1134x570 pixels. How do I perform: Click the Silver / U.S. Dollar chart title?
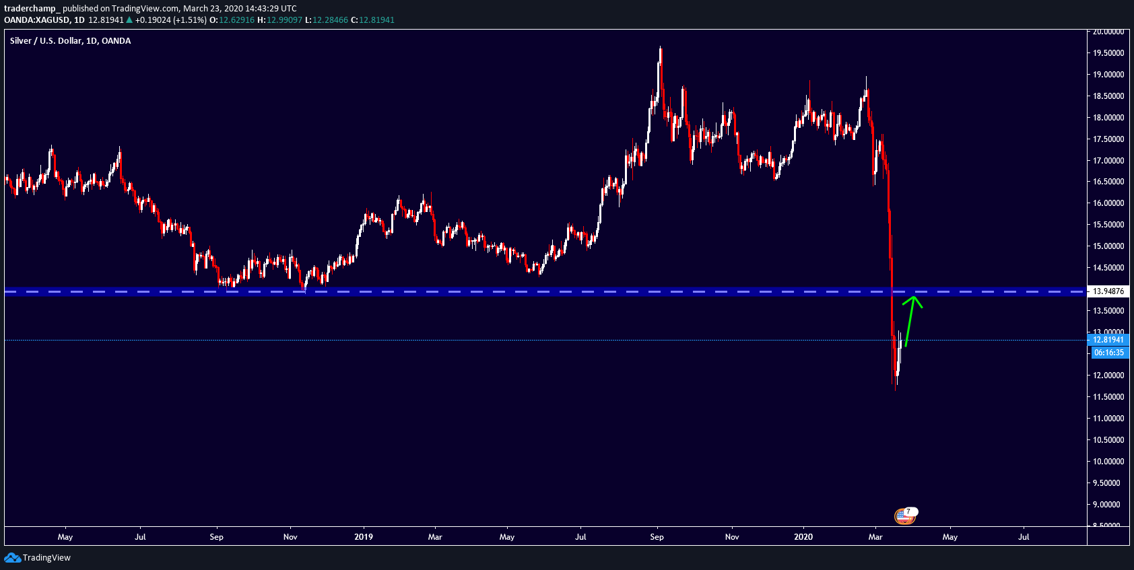[71, 40]
